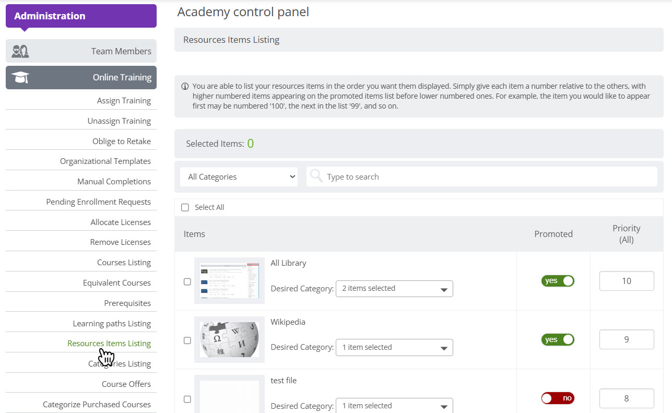The height and width of the screenshot is (413, 672).
Task: Tick the Select All checkbox
Action: pos(185,207)
